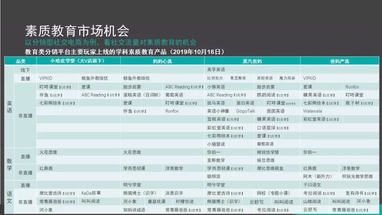Screen dimensions: 382x215
Task: Select the 妈妈心选 column header
Action: click(162, 61)
